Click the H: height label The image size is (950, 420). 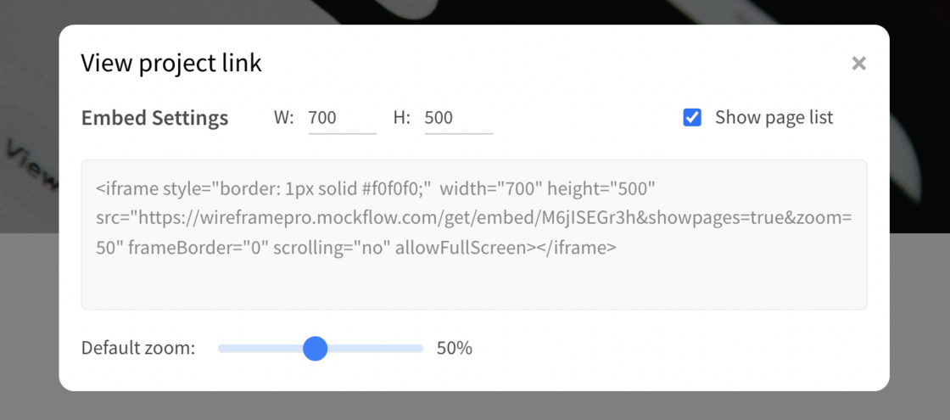(402, 118)
